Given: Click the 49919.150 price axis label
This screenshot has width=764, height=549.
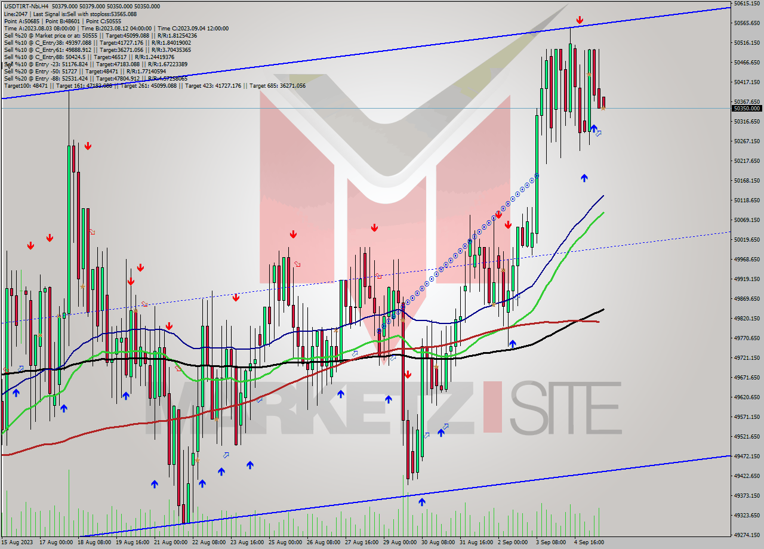Looking at the screenshot, I should (747, 279).
